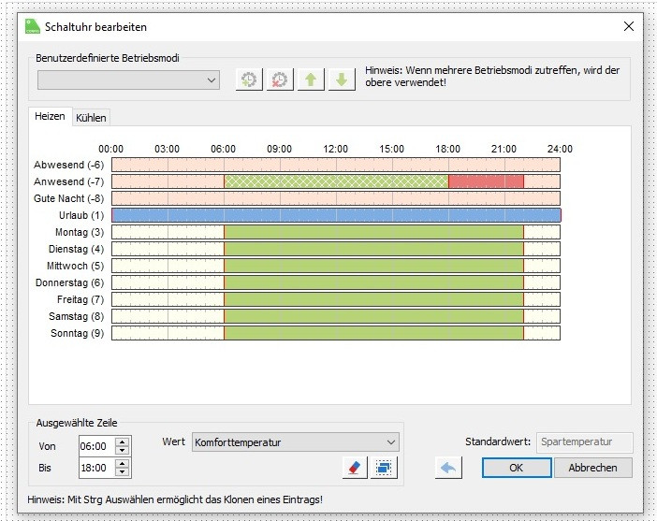657x521 pixels.
Task: Click the Abwesend (-6) timeline row
Action: (x=336, y=165)
